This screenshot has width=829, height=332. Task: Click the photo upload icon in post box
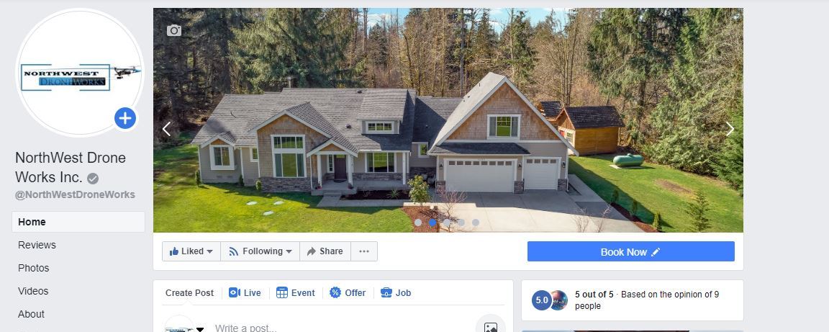(491, 328)
